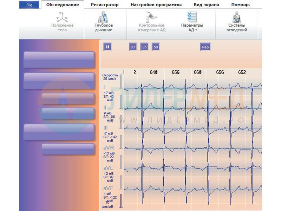Screen dimensions: 281x211
Task: Select the Обследование tab
Action: point(63,5)
